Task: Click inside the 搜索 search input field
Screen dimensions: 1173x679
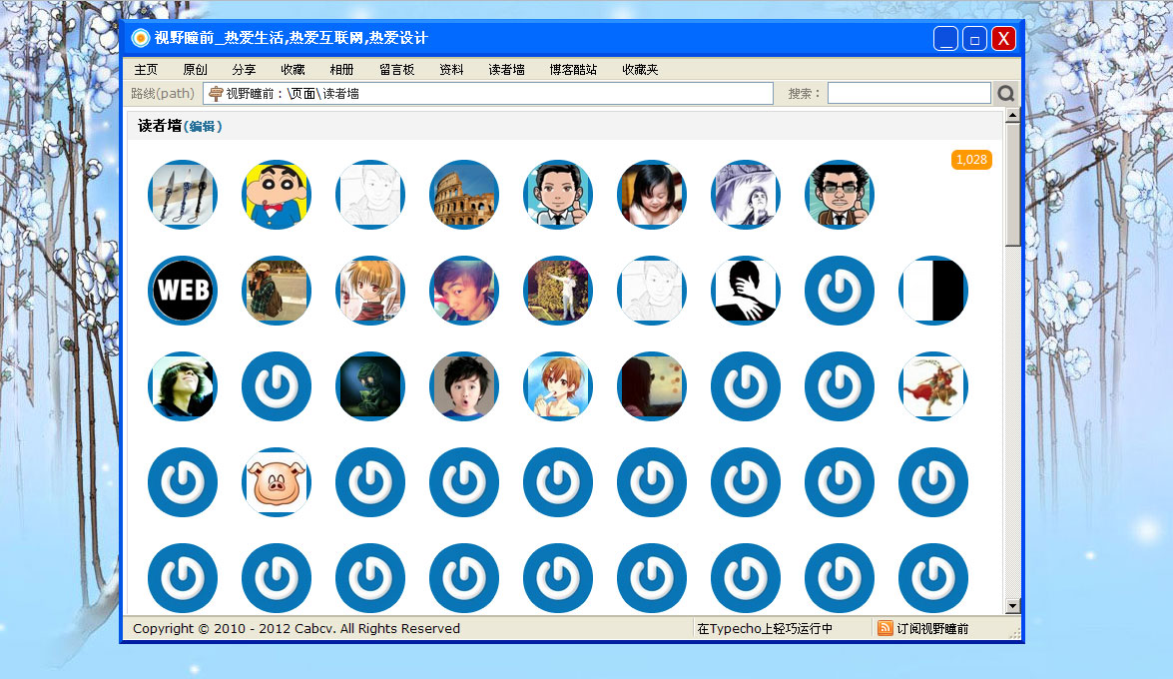Action: (x=908, y=93)
